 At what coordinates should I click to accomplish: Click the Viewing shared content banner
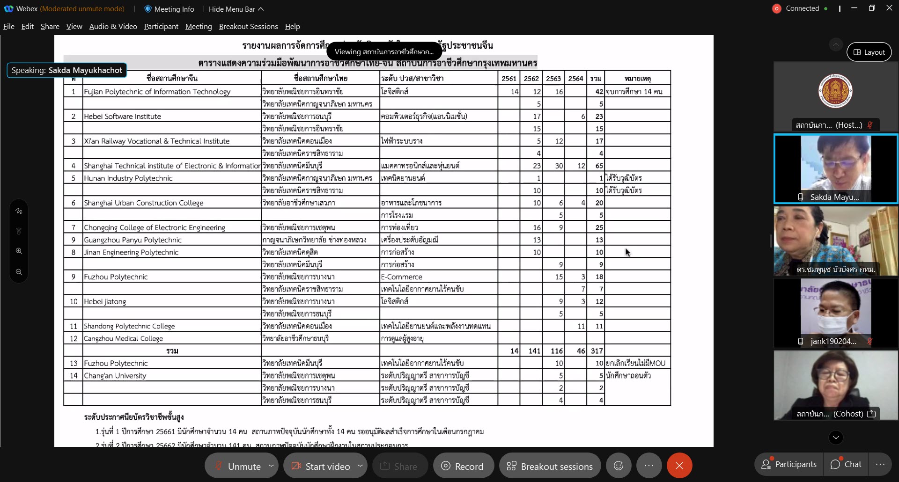pos(384,51)
